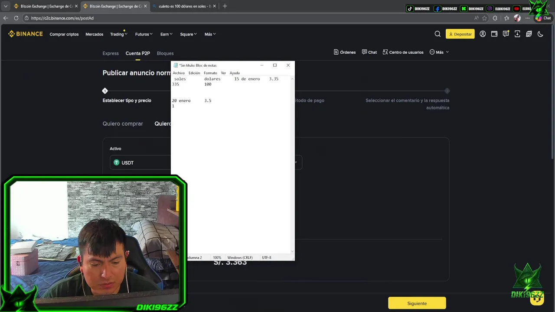Expand the Earn menu

click(166, 34)
